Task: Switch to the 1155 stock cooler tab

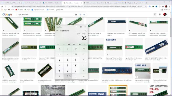Action: pos(93,3)
